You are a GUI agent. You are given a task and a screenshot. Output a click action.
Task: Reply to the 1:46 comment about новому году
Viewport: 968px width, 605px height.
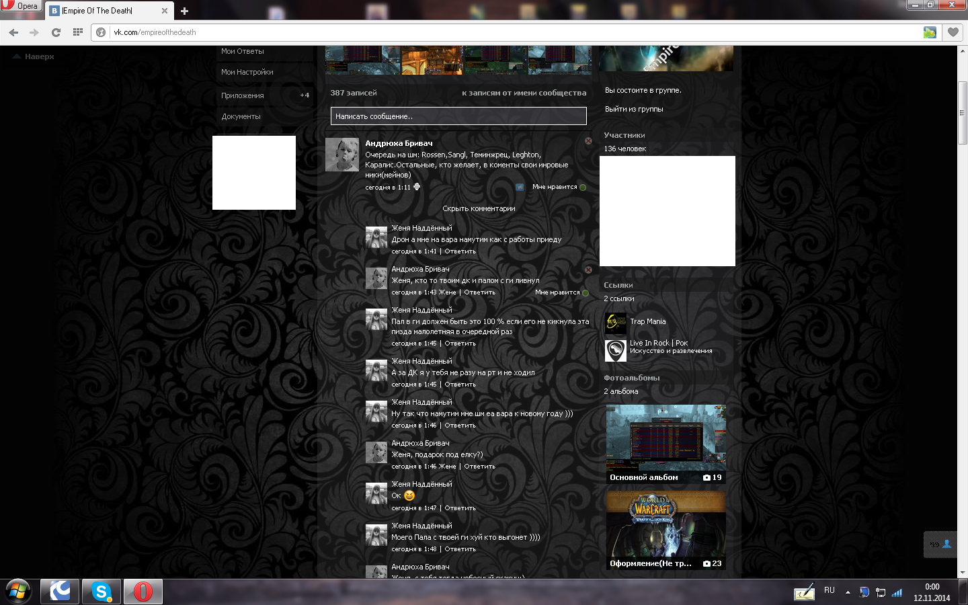(x=460, y=426)
